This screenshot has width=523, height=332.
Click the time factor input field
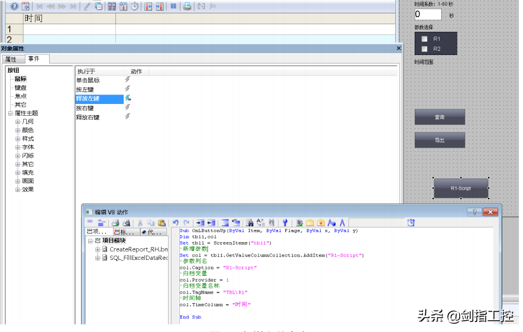[x=428, y=14]
